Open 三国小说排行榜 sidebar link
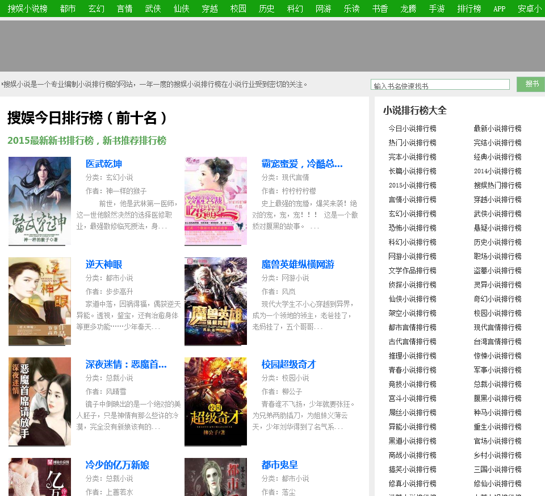 pos(497,469)
